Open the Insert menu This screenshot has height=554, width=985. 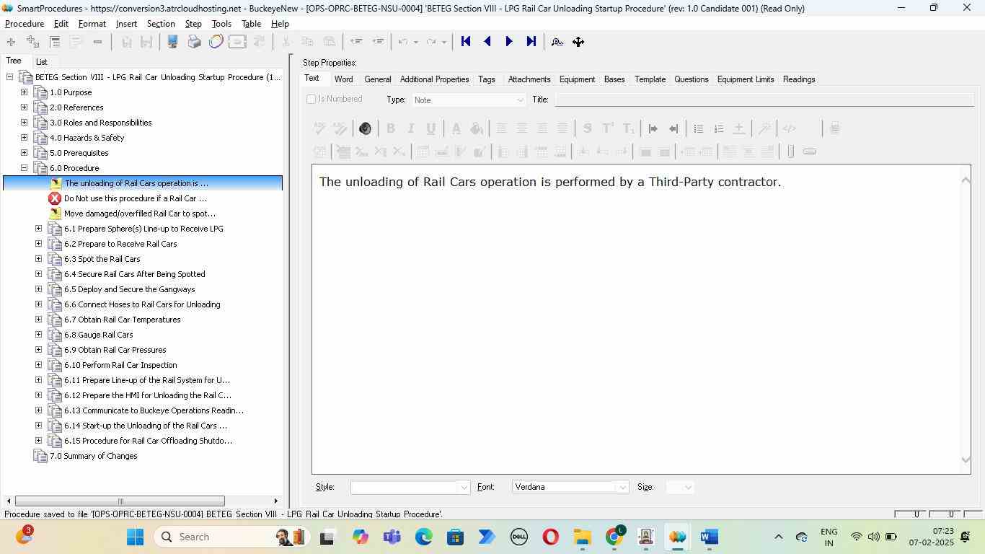click(126, 24)
